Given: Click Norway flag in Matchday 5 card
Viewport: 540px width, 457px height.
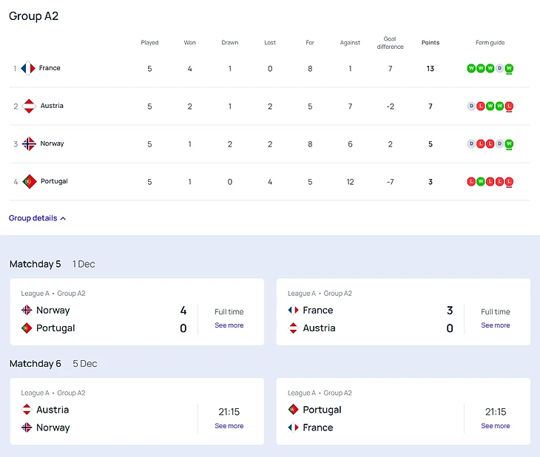Looking at the screenshot, I should [27, 311].
